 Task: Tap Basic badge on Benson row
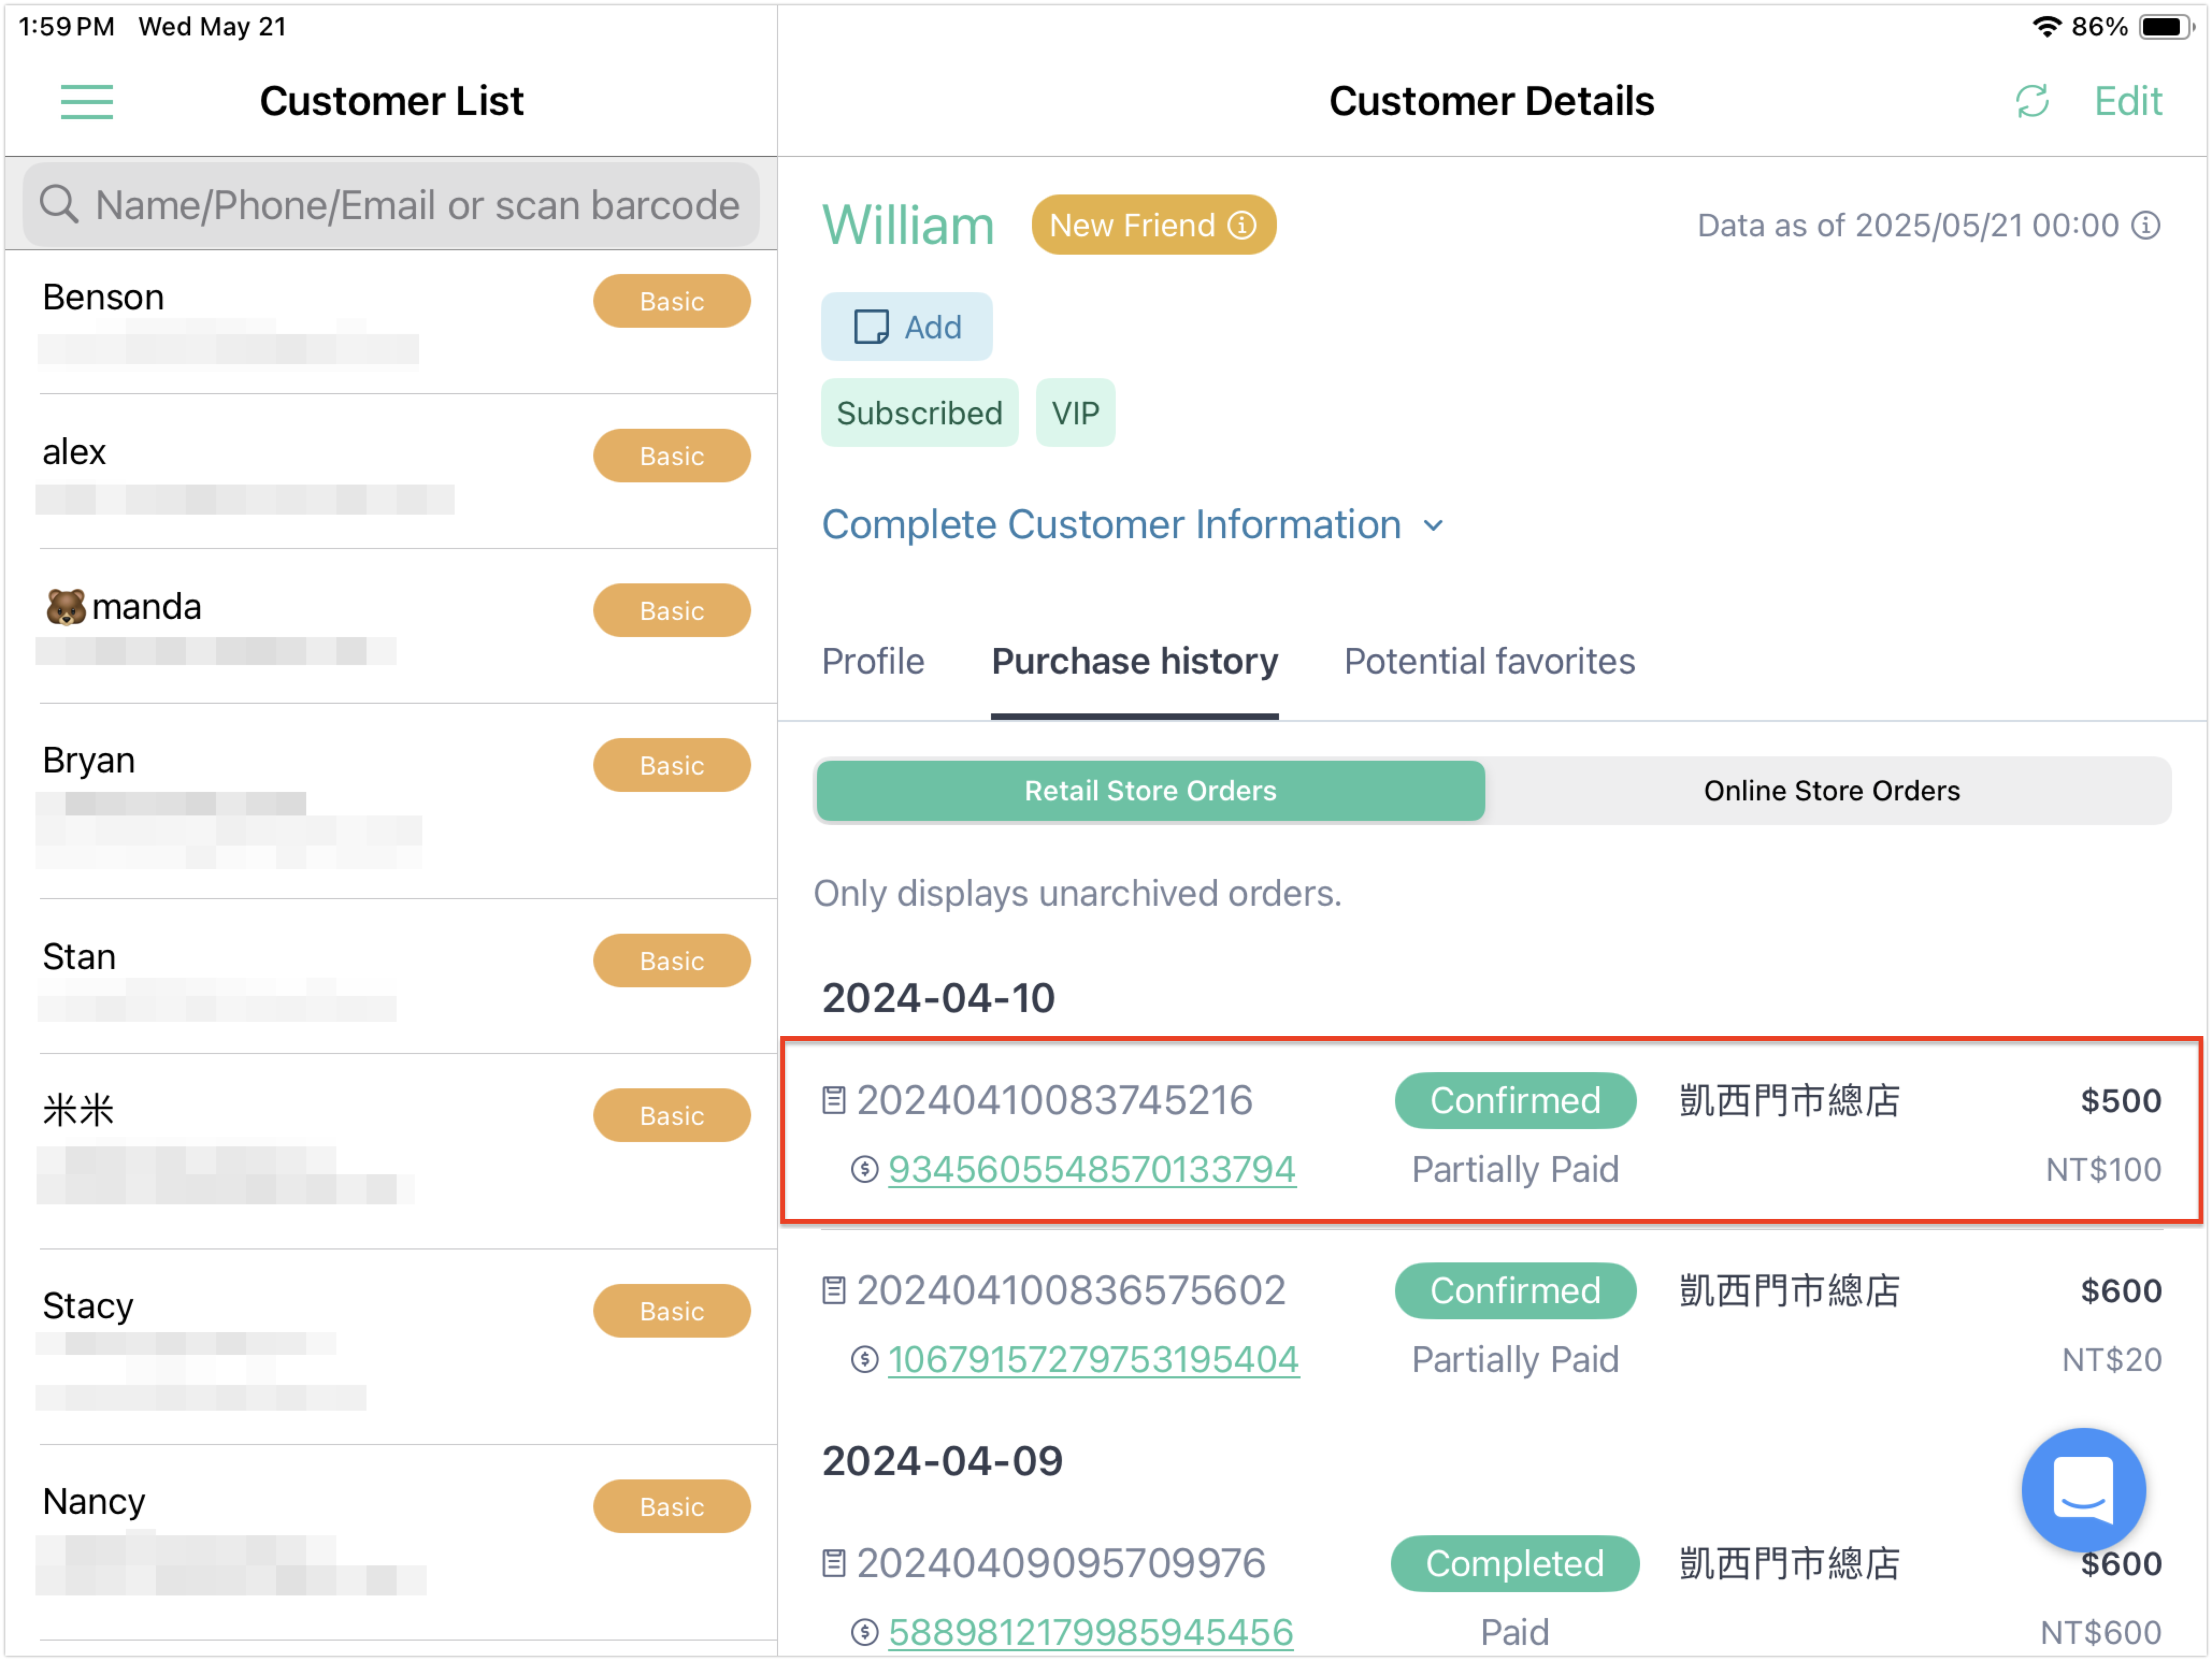coord(671,301)
